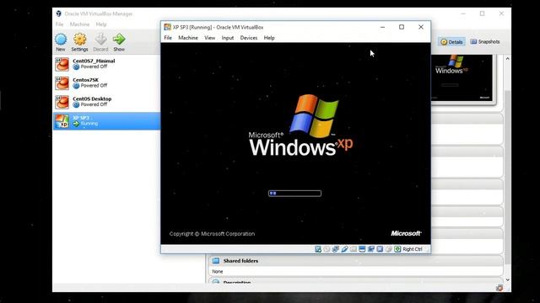The image size is (540, 303).
Task: Click the green Show arrow icon
Action: pos(119,40)
